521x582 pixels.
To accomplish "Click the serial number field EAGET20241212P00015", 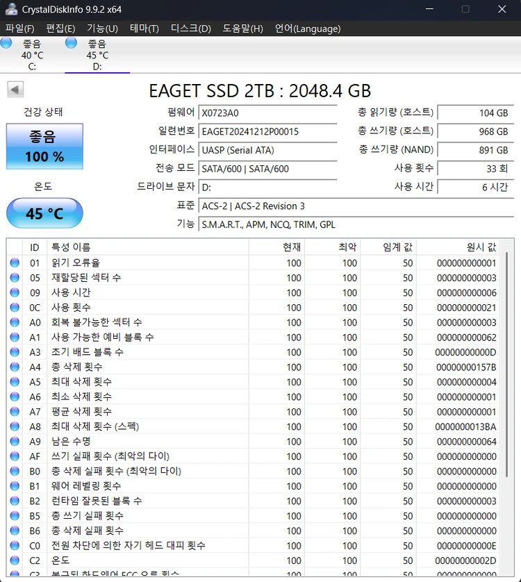I will (267, 131).
